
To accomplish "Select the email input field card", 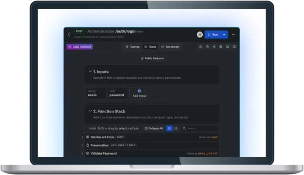I will (96, 93).
